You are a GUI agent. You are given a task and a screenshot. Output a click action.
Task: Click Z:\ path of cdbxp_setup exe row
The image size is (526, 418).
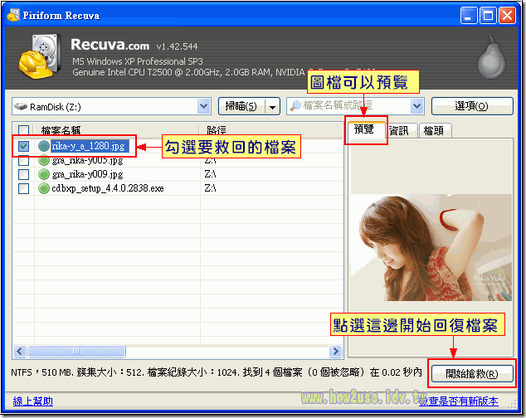[210, 188]
